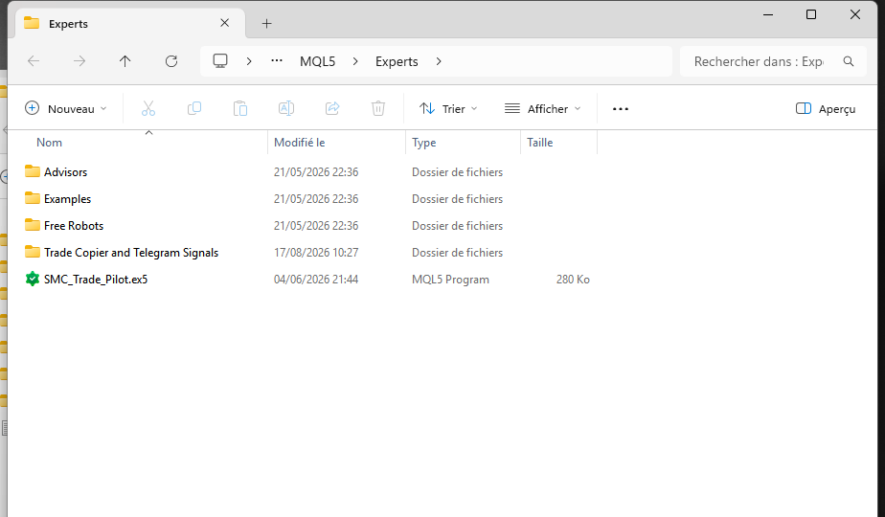Click the 280 Ko size value
The width and height of the screenshot is (885, 517).
tap(573, 280)
